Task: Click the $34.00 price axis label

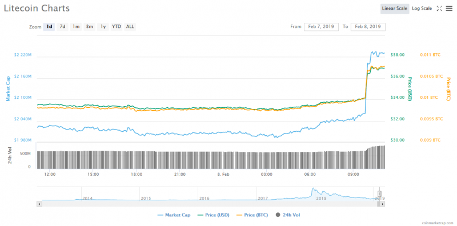Action: pyautogui.click(x=398, y=98)
